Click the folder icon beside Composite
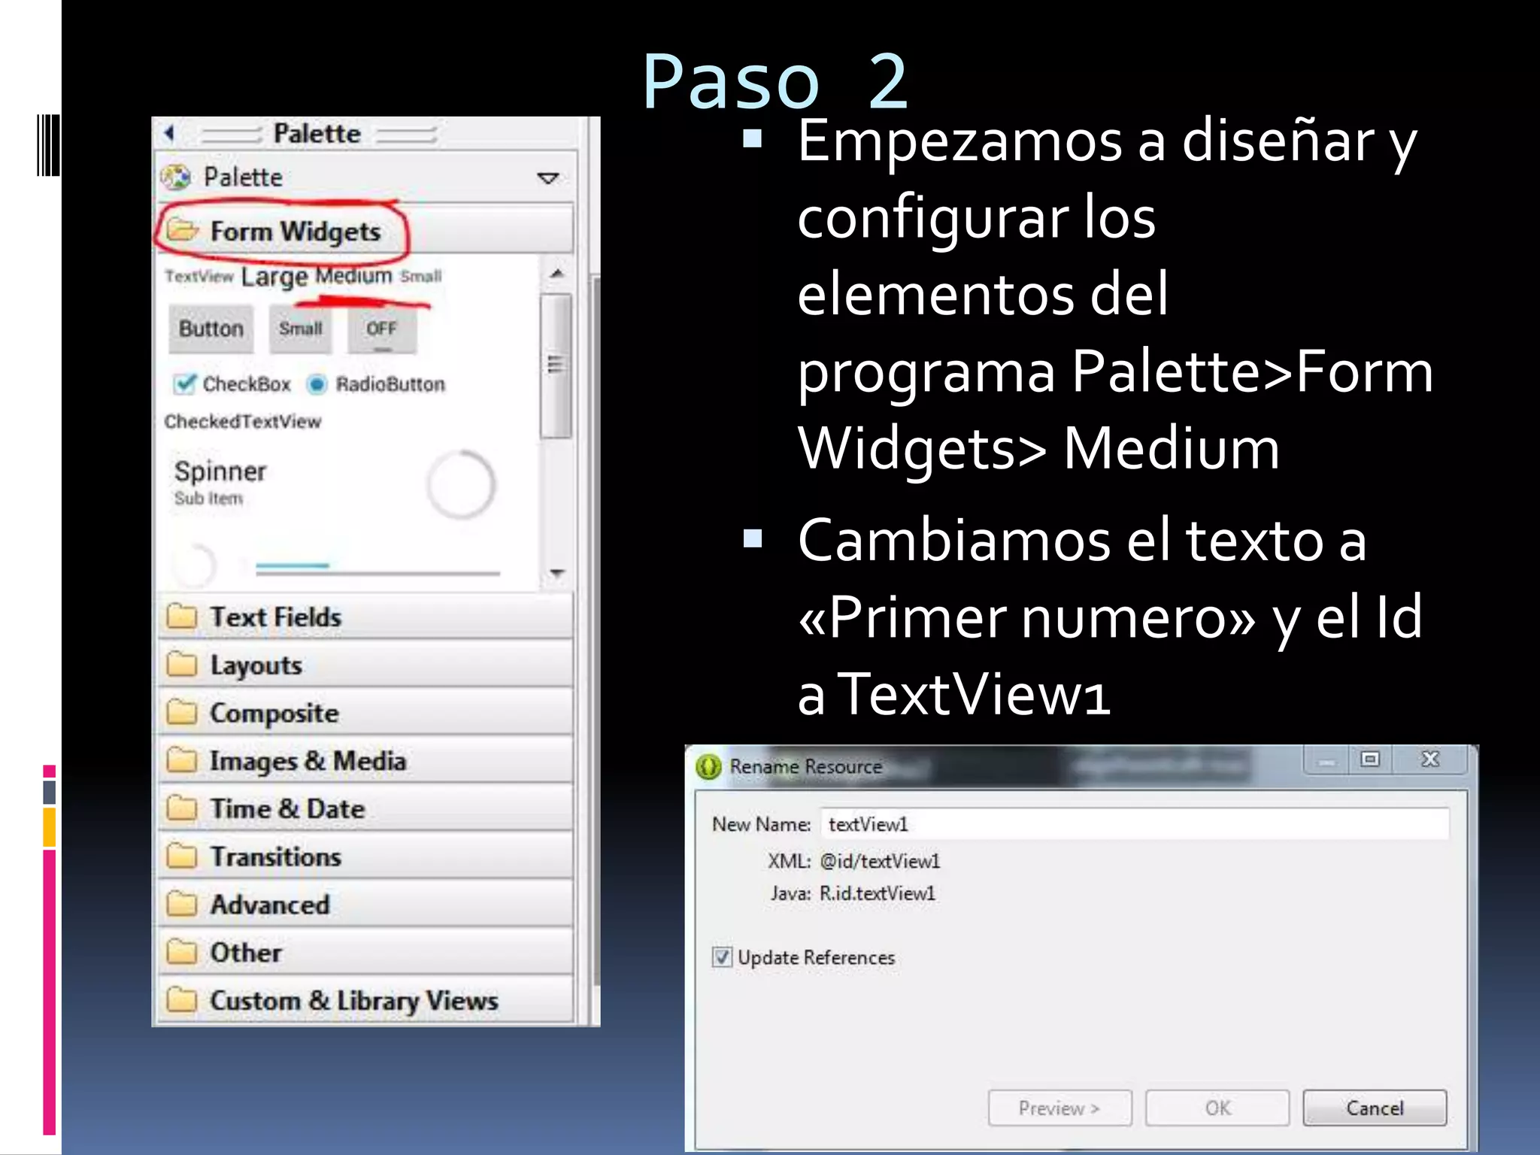Viewport: 1540px width, 1155px height. click(182, 712)
